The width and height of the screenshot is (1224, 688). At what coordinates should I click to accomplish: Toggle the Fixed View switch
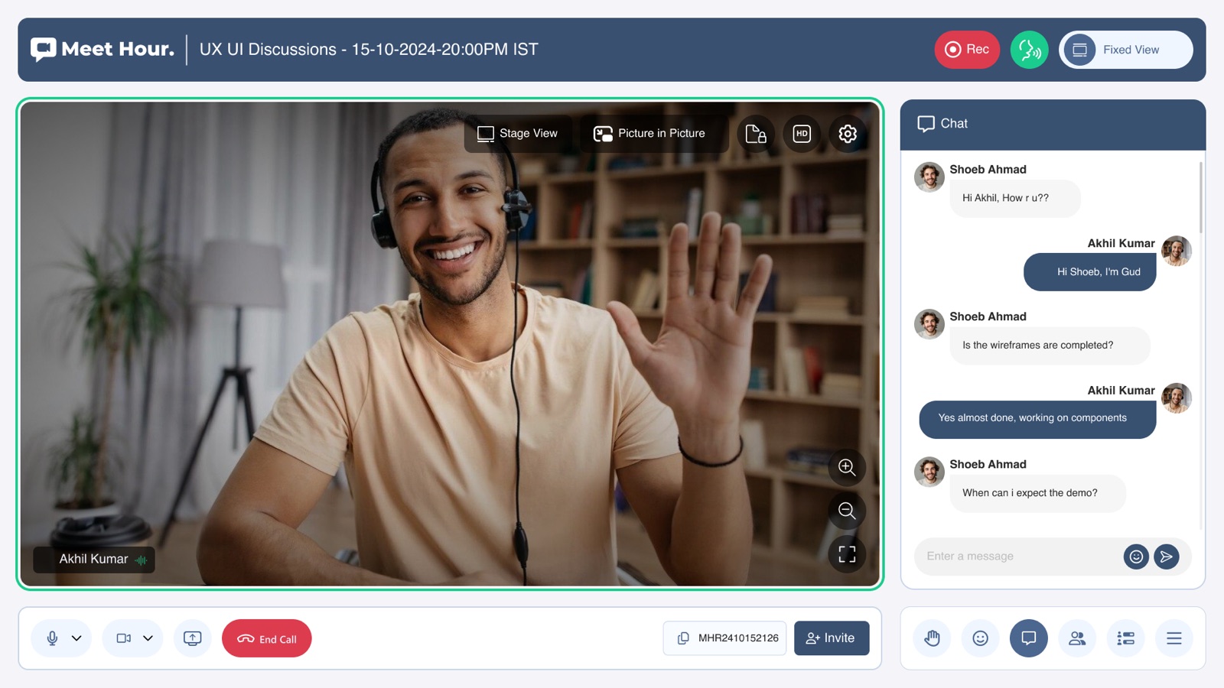1126,50
